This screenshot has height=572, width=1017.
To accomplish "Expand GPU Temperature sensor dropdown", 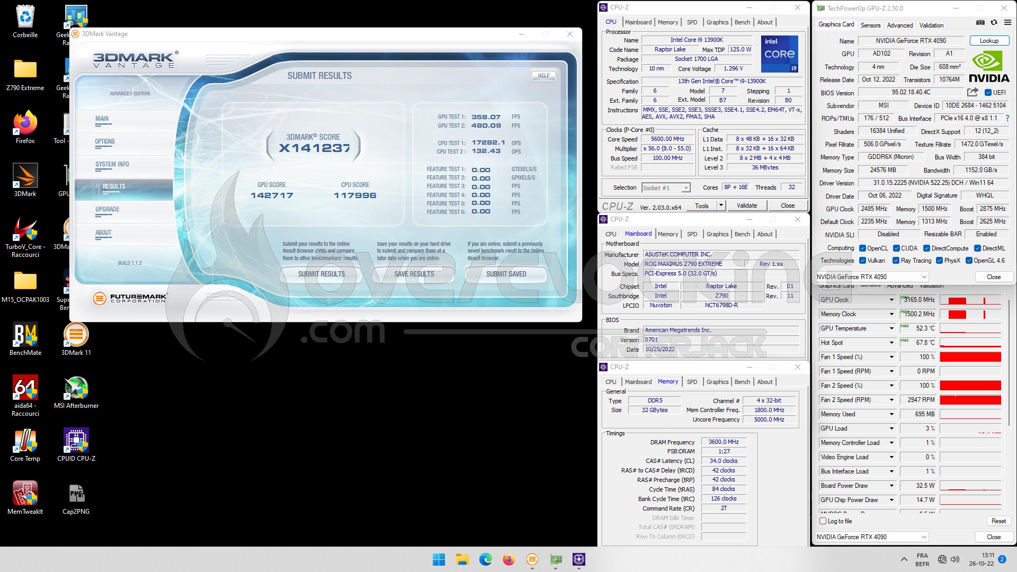I will pyautogui.click(x=891, y=328).
